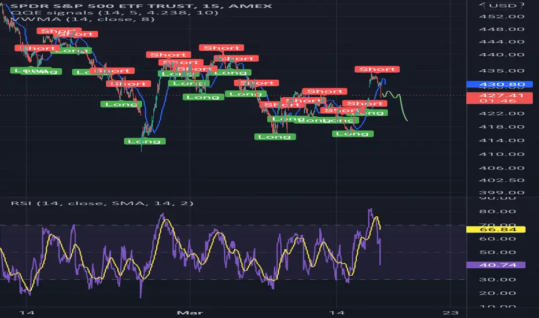
Task: Click the 23 date on the time axis
Action: coord(451,312)
